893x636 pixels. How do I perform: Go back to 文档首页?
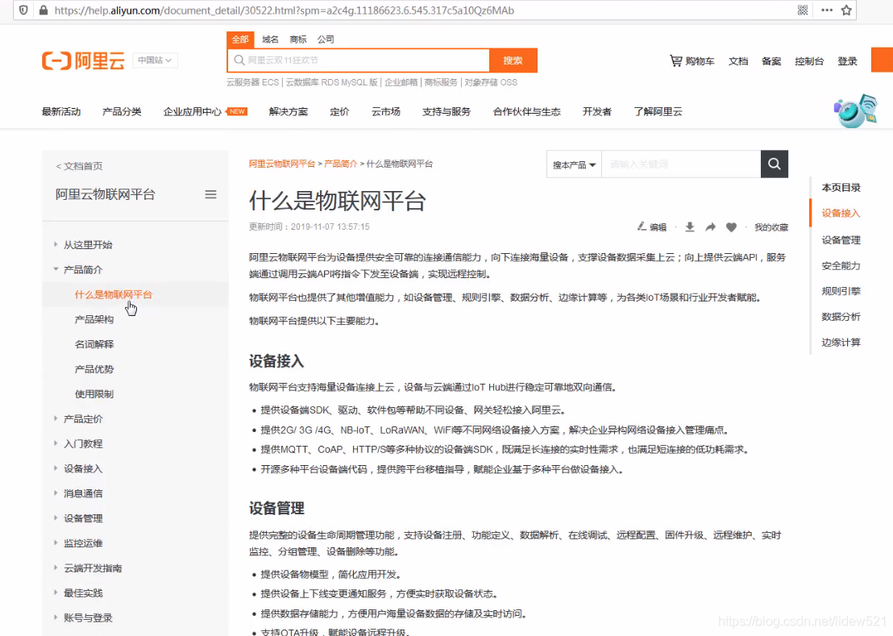tap(79, 166)
